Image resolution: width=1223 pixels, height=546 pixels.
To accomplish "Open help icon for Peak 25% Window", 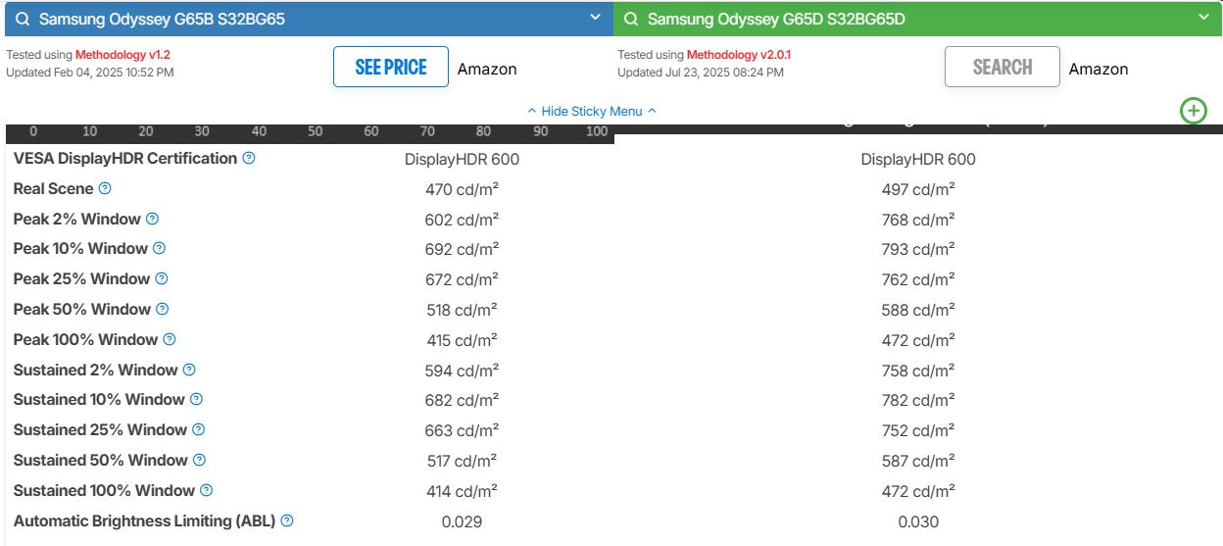I will pyautogui.click(x=162, y=278).
